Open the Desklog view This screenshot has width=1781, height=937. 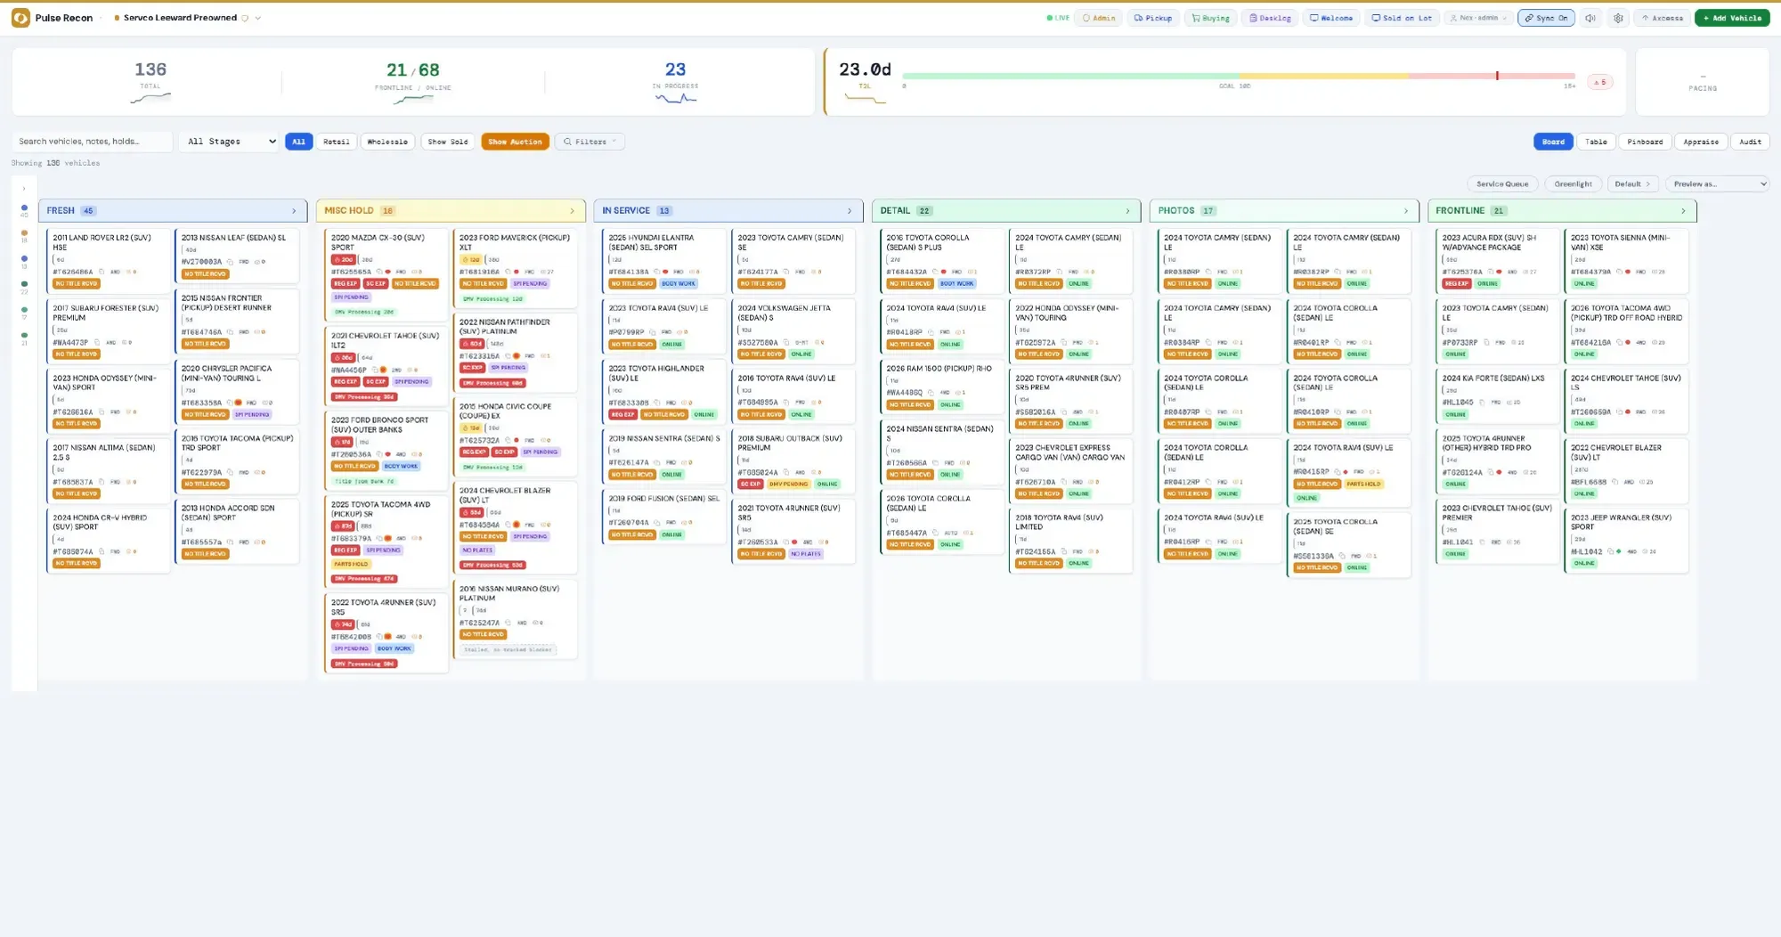tap(1270, 18)
